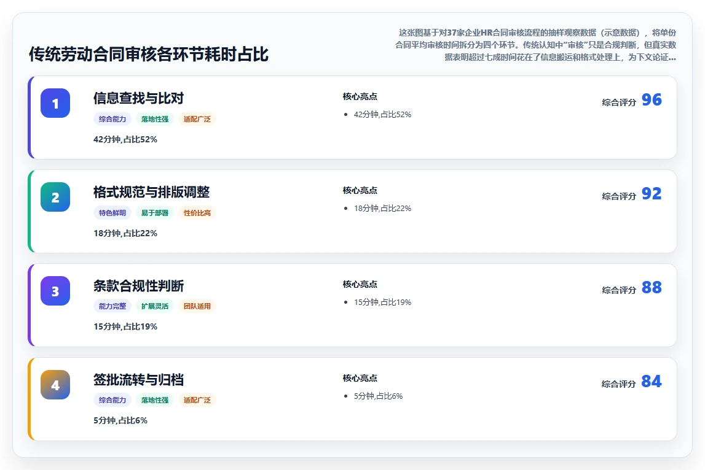Click 核心亮点 heading in 信息查找与比对 card
This screenshot has height=470, width=705.
(x=360, y=96)
